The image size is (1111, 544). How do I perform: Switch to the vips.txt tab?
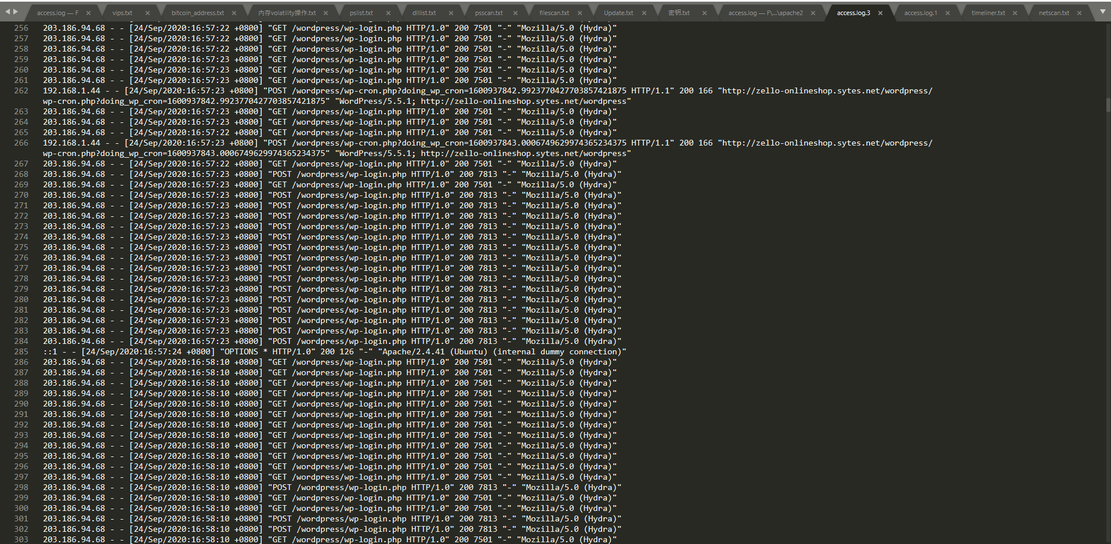pyautogui.click(x=122, y=13)
